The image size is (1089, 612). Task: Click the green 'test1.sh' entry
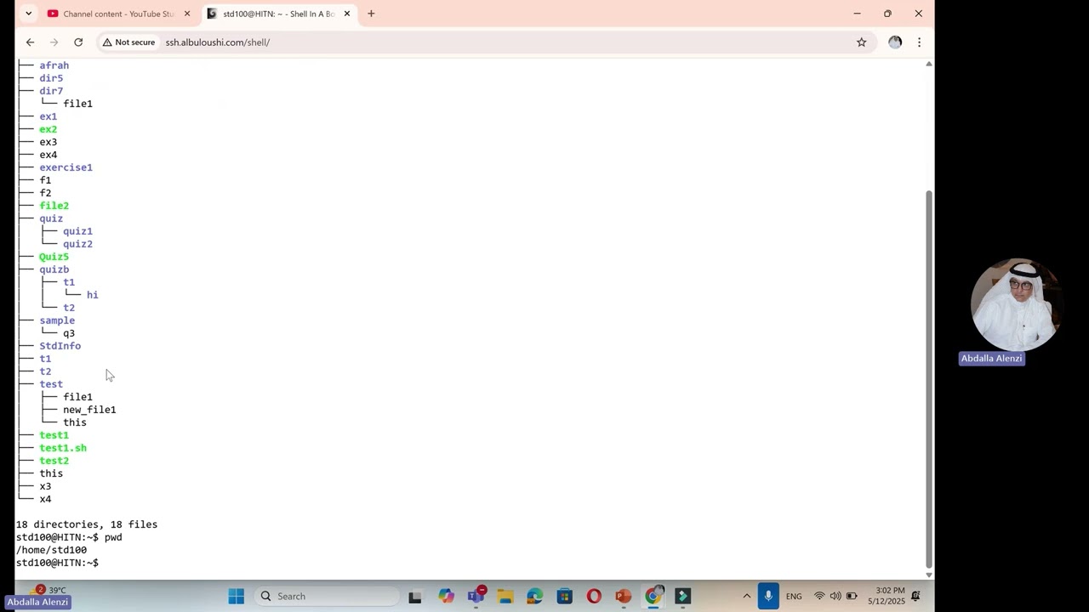63,448
